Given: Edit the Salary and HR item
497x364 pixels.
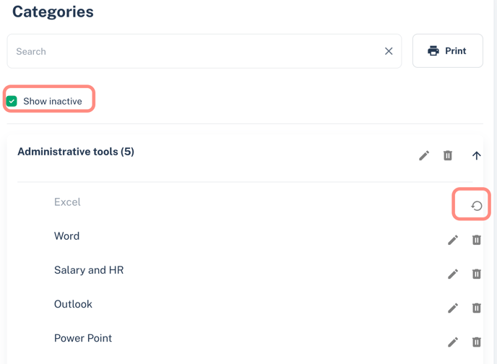Looking at the screenshot, I should tap(453, 274).
